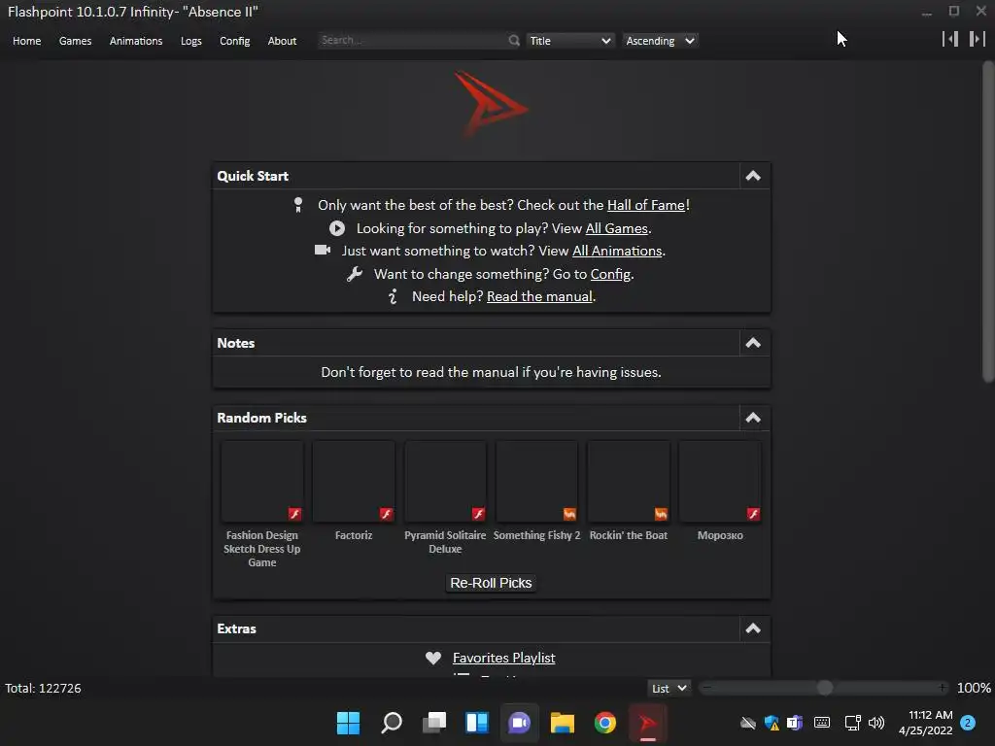Viewport: 995px width, 746px height.
Task: Select the Rockin' the Boat thumbnail
Action: [x=629, y=482]
